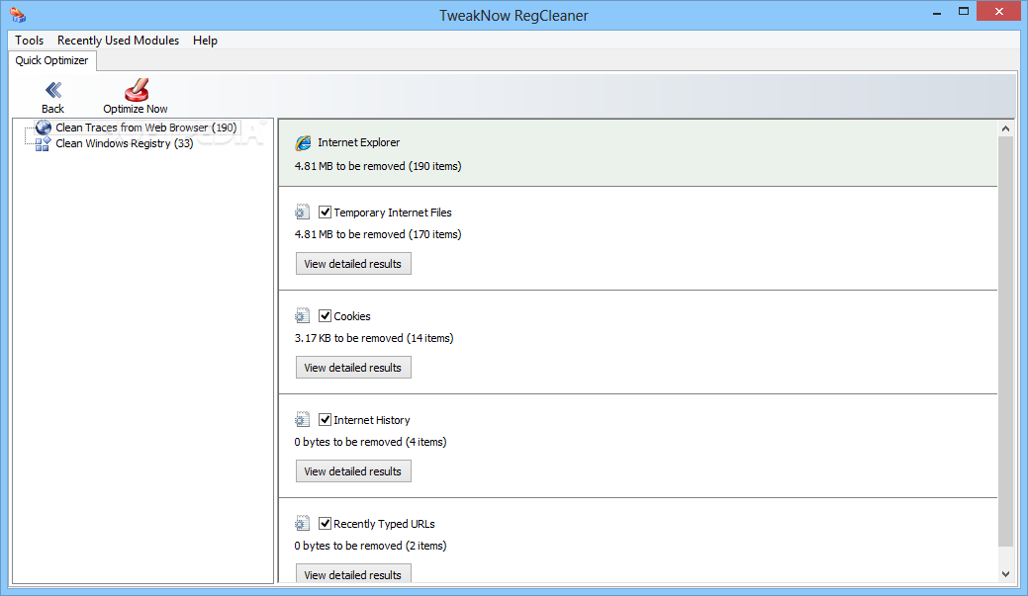Click '3.17 KB to be removed (14 items)' text
This screenshot has height=596, width=1028.
click(374, 339)
